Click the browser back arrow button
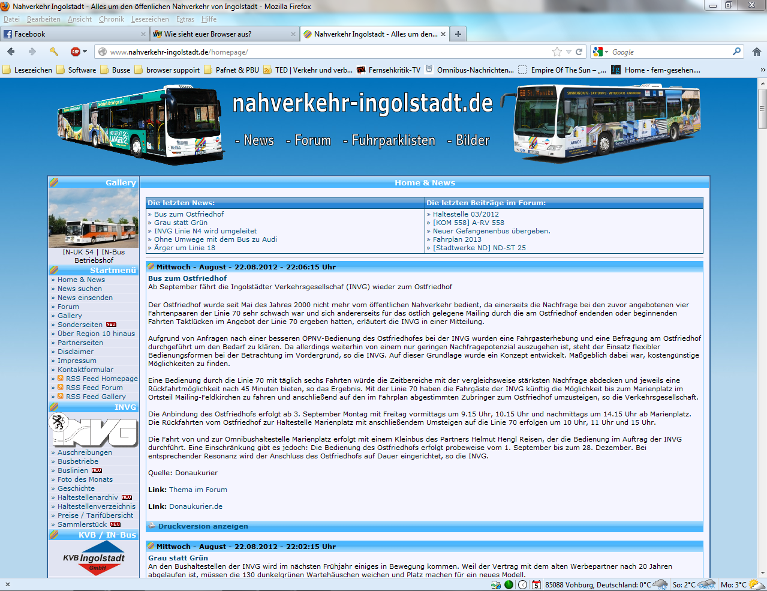The image size is (767, 591). tap(11, 52)
